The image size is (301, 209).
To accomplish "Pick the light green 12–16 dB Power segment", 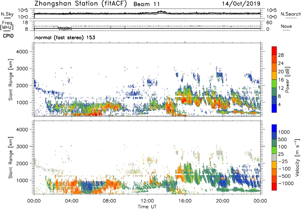I will [274, 84].
